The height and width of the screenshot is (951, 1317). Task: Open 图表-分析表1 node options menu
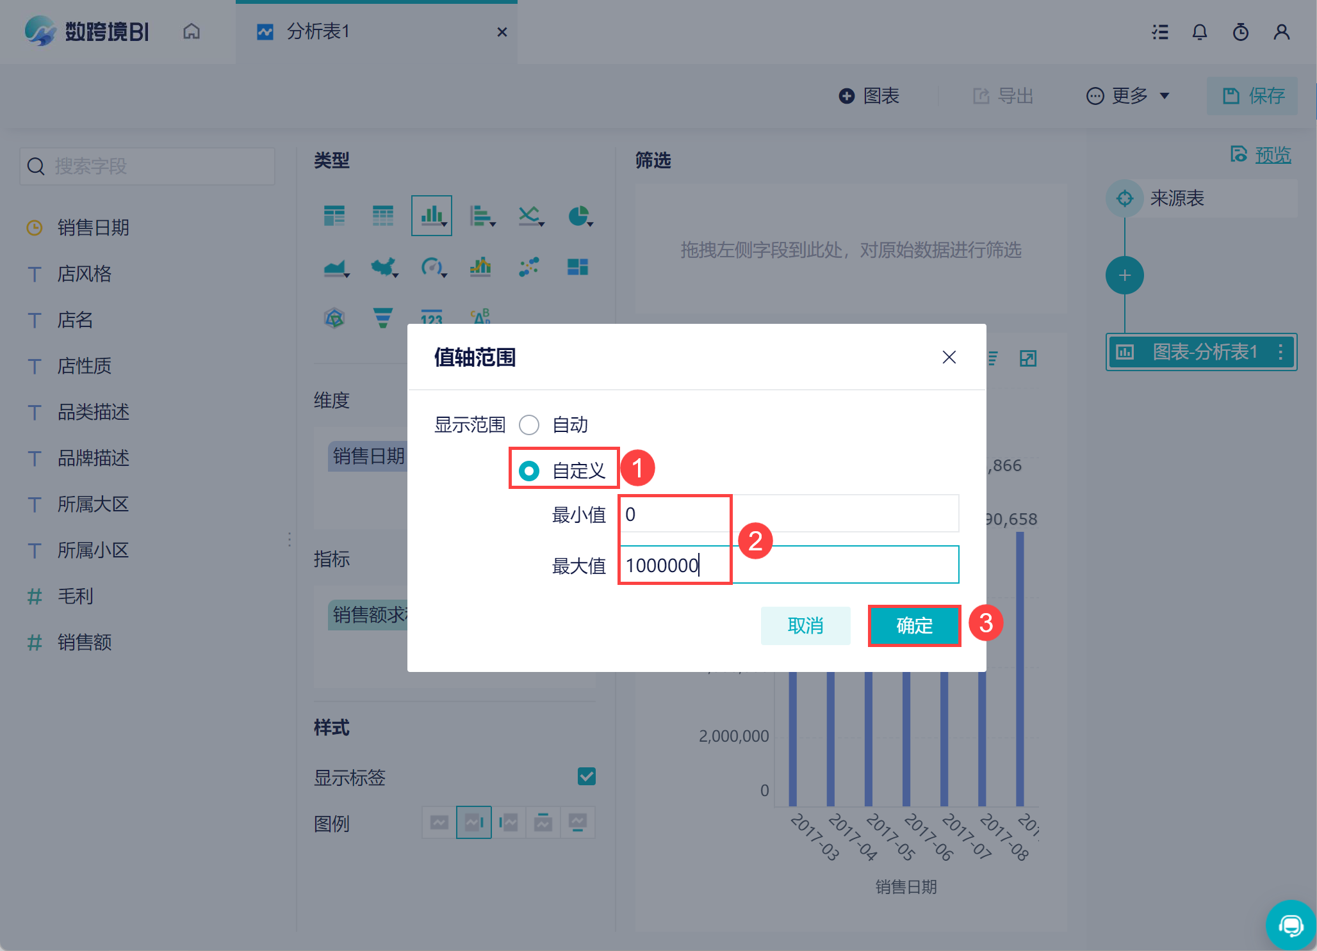coord(1280,351)
